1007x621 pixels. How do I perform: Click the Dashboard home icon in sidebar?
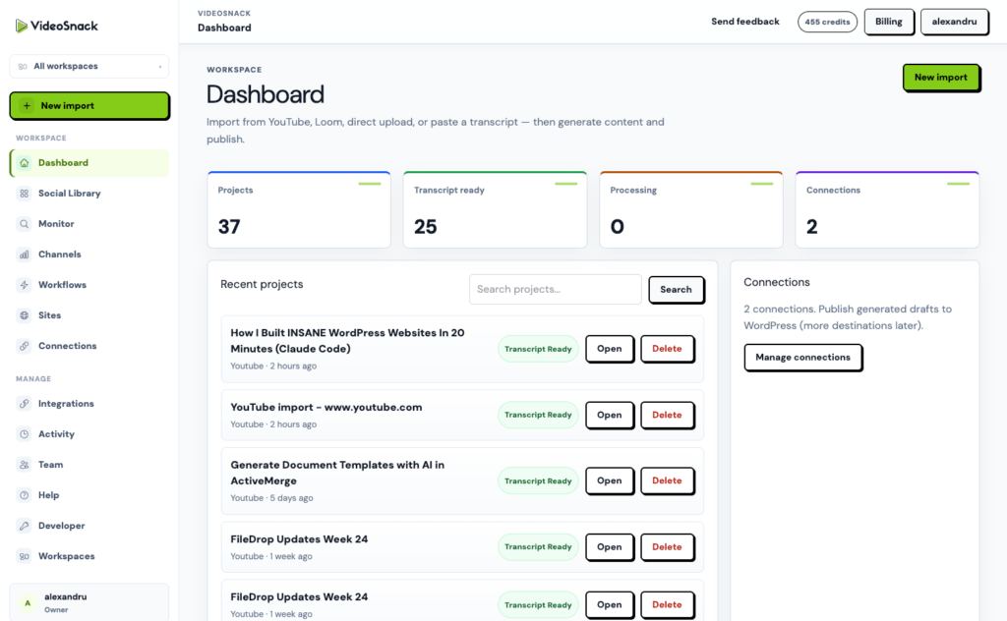point(25,163)
